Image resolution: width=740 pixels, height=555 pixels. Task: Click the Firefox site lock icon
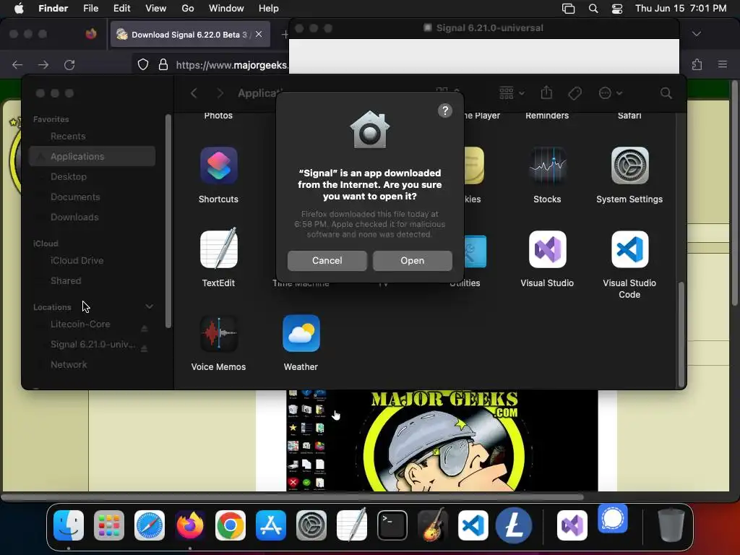163,64
